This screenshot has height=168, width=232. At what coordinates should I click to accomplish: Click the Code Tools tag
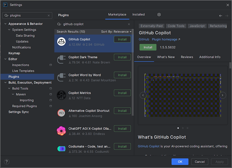point(176,26)
